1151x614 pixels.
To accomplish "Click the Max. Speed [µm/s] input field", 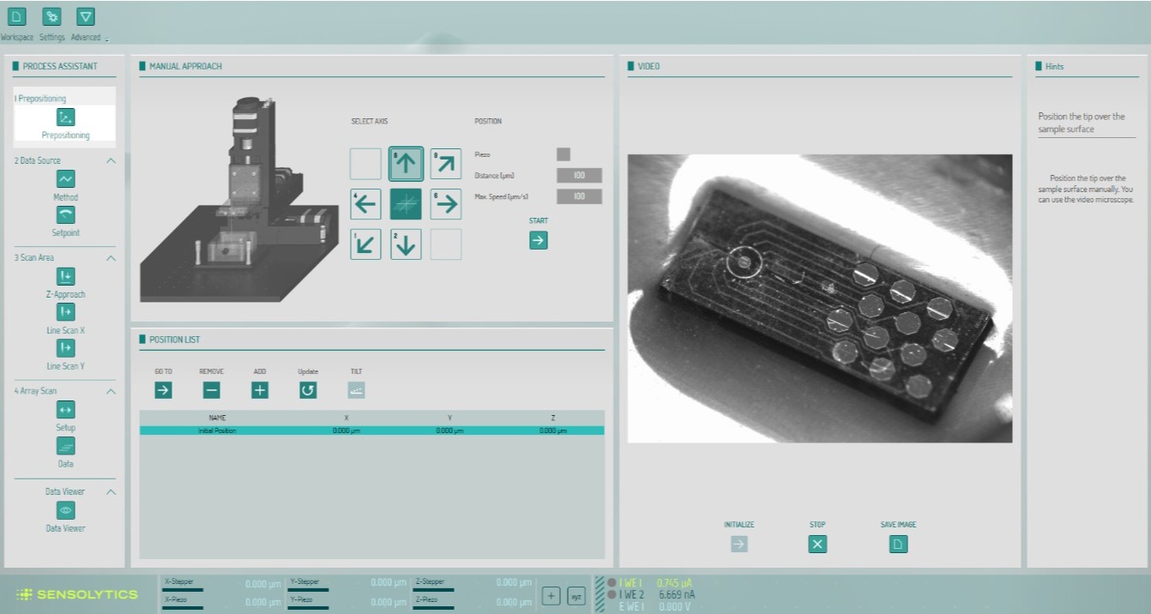I will [579, 196].
